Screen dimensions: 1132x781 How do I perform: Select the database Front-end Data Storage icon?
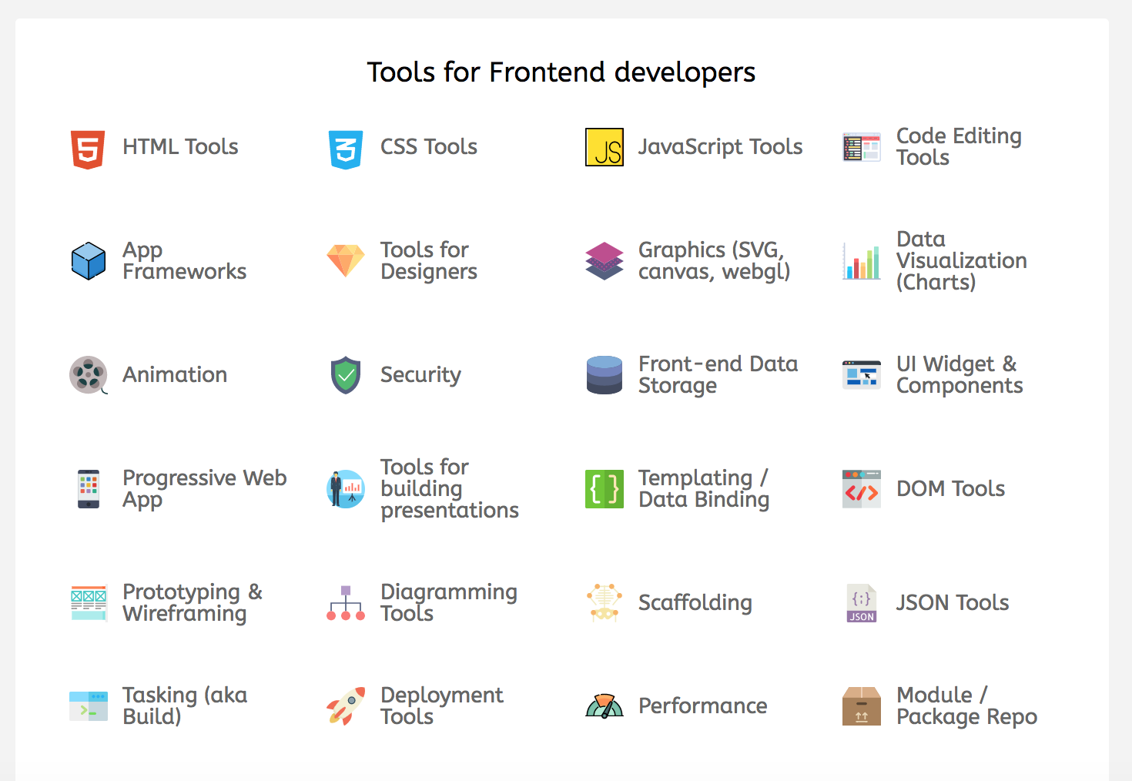pos(605,375)
